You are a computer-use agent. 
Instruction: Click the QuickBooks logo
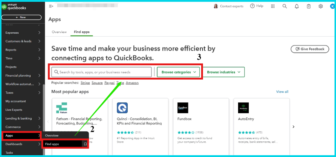pyautogui.click(x=14, y=7)
